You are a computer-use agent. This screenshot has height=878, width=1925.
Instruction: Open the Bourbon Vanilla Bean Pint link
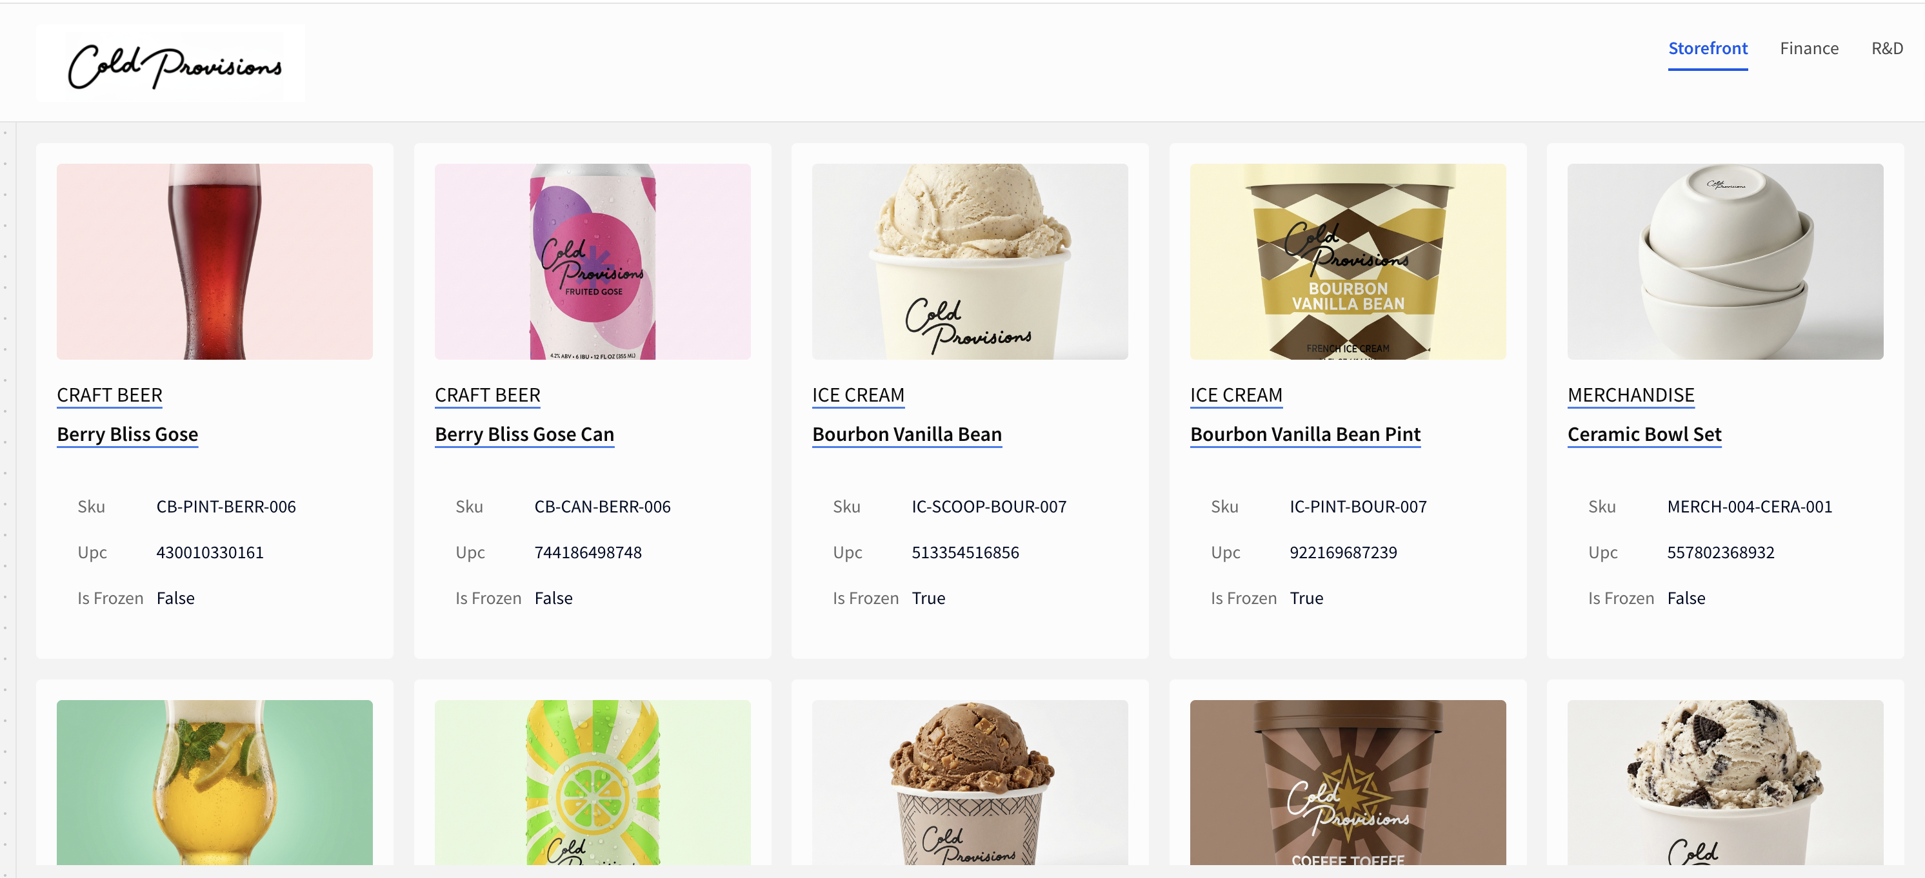[1305, 434]
